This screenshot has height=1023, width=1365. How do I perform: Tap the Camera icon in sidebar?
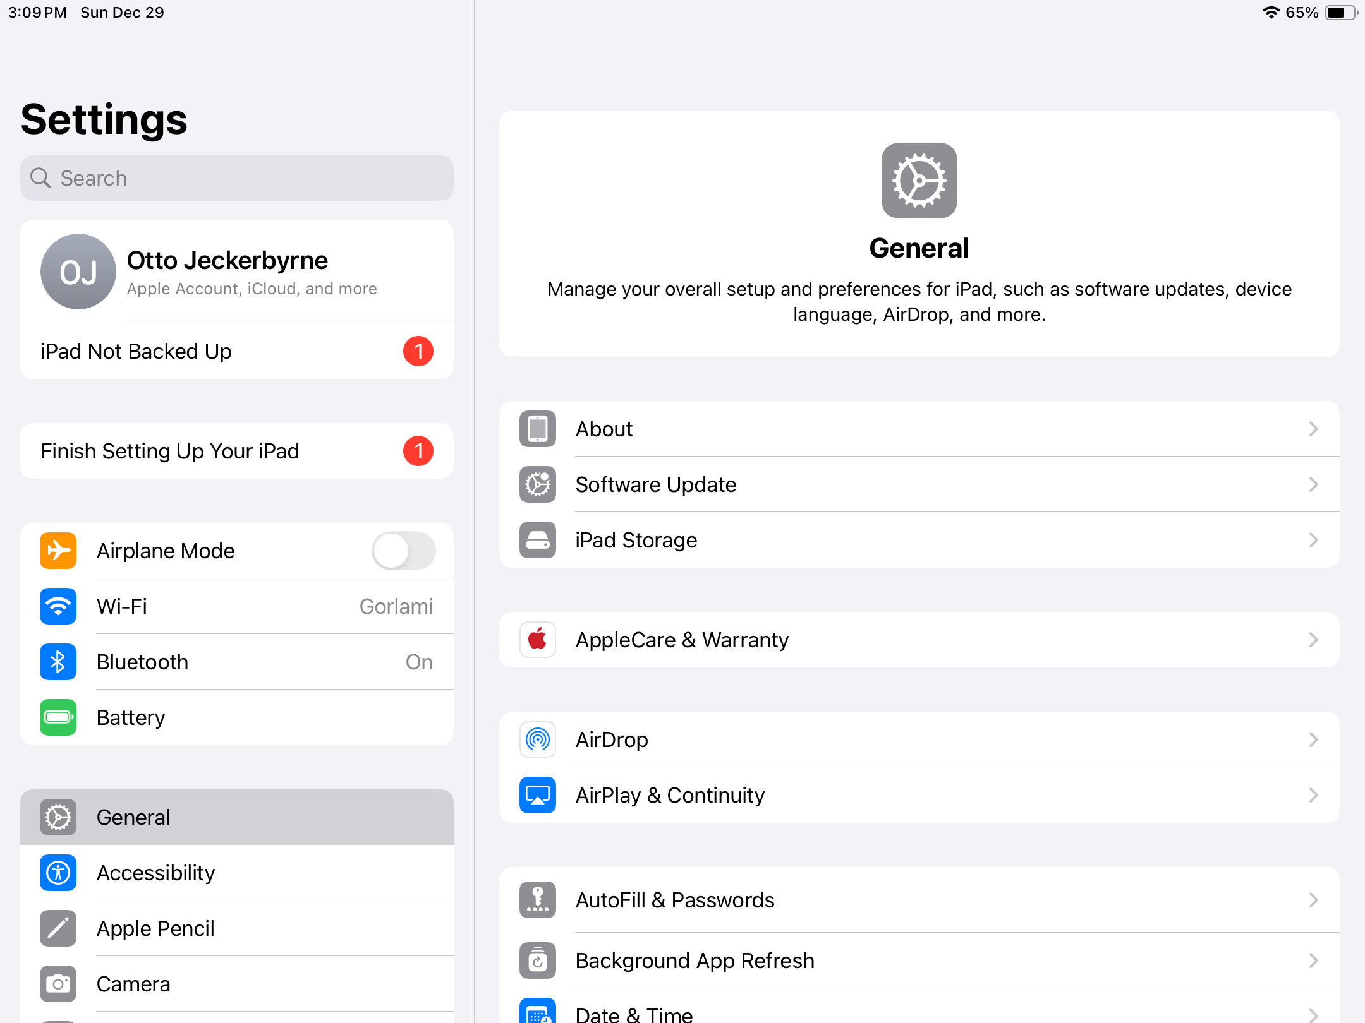click(58, 984)
